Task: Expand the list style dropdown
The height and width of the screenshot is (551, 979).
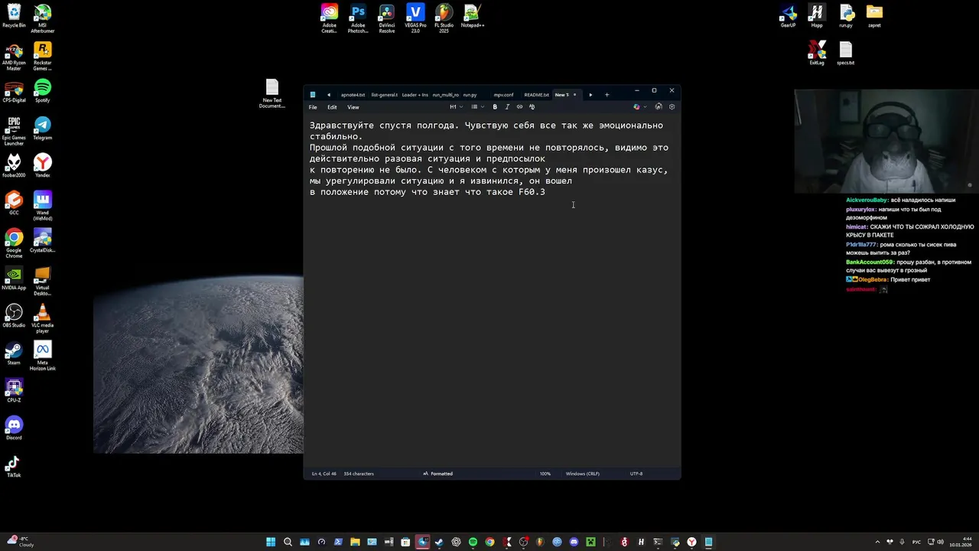Action: 477,107
